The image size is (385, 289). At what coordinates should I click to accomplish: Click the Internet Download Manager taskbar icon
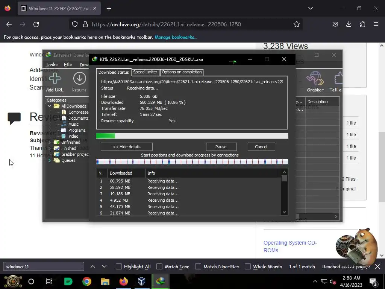tap(160, 281)
